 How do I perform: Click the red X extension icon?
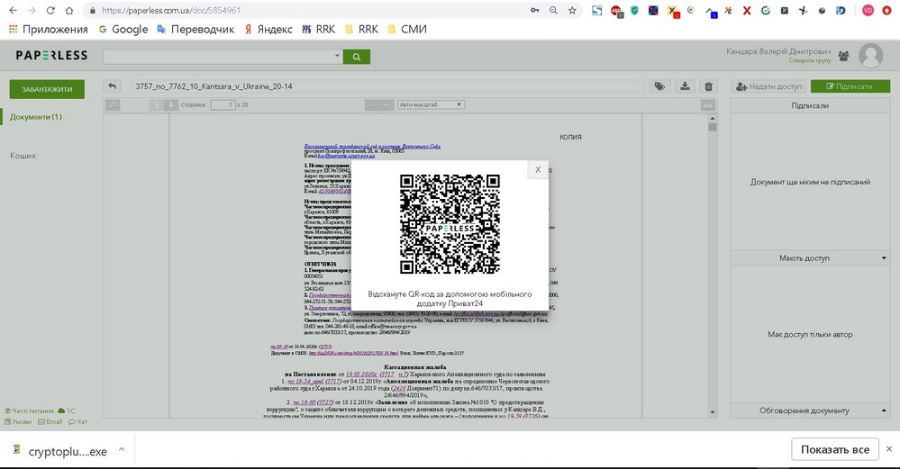[747, 10]
